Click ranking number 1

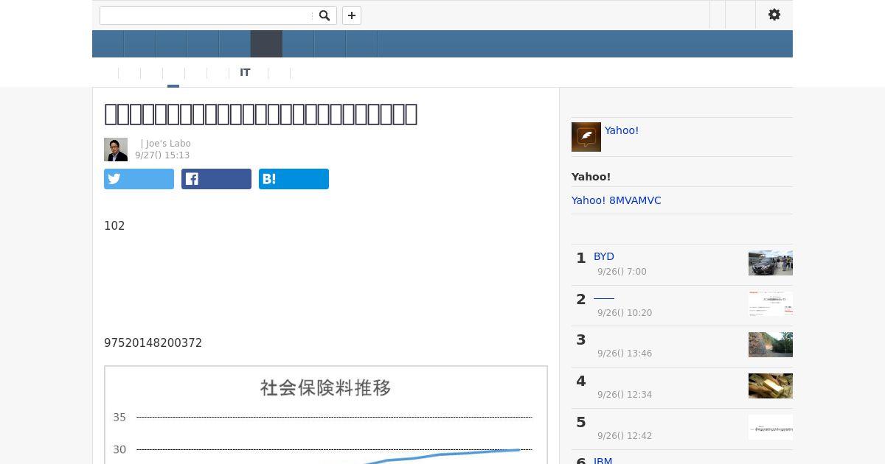click(581, 258)
